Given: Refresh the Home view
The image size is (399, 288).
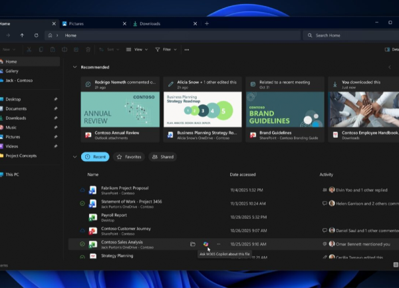Looking at the screenshot, I should (x=36, y=35).
